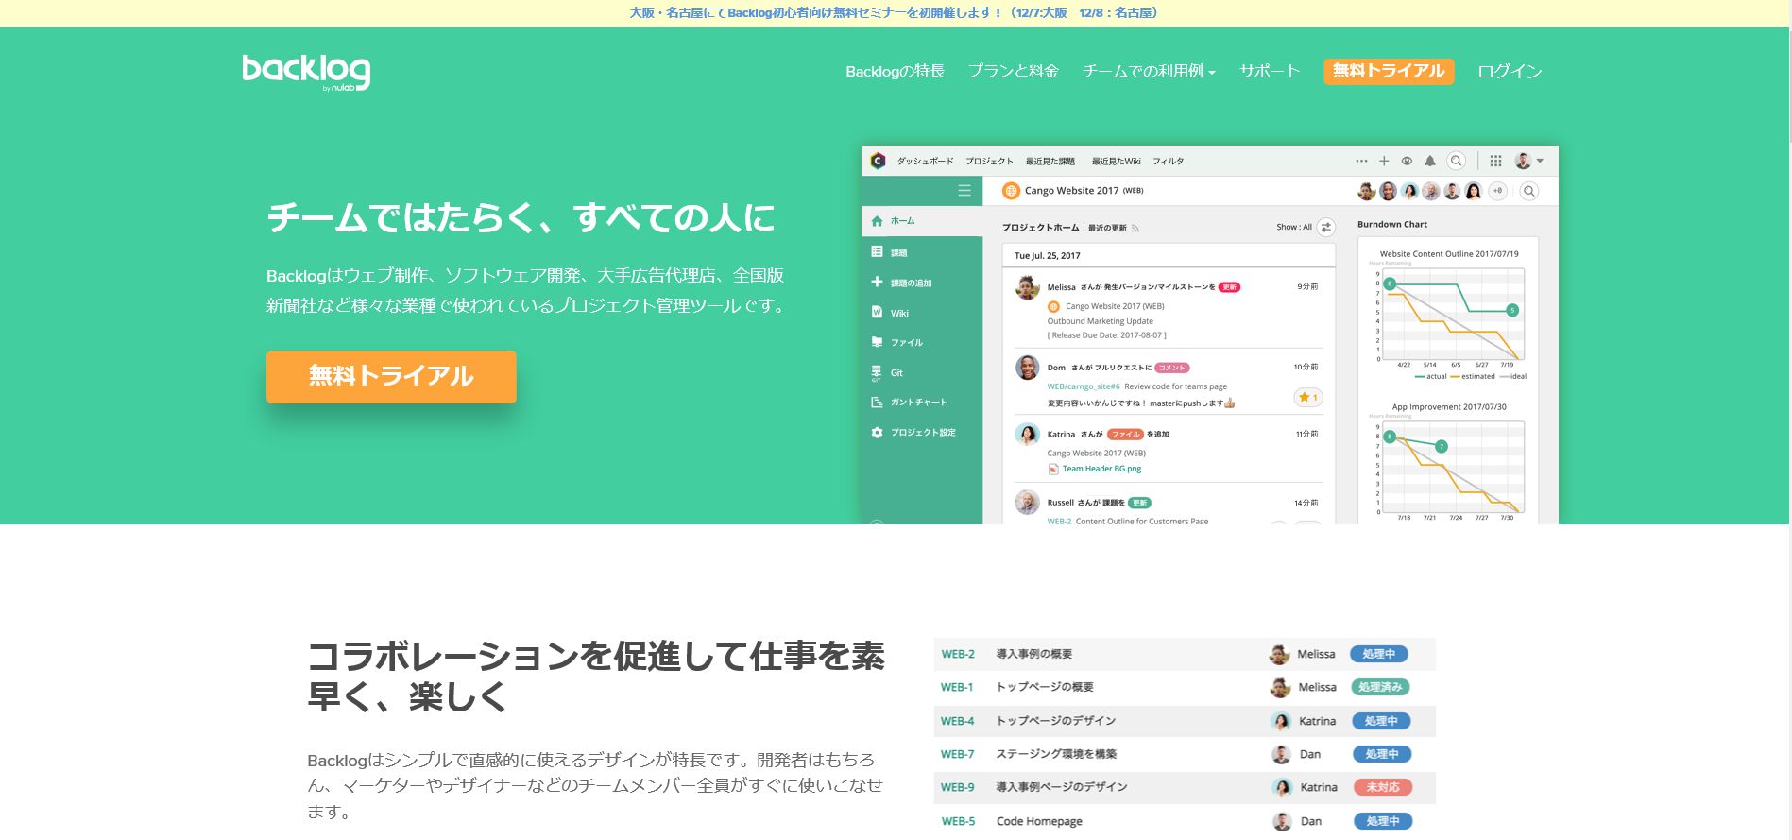The image size is (1792, 840).
Task: Open the Backlog logo home link
Action: (x=306, y=72)
